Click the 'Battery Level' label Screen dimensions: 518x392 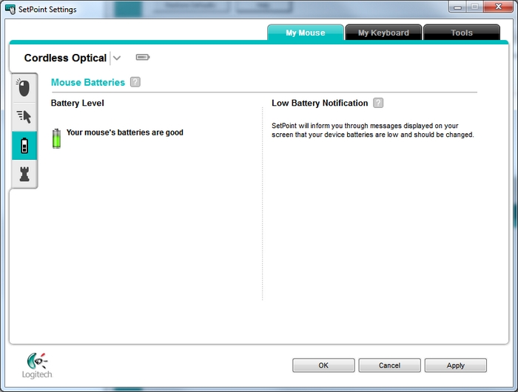tap(77, 103)
